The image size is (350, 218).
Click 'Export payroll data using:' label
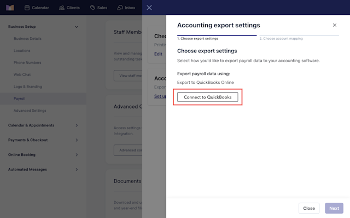203,74
